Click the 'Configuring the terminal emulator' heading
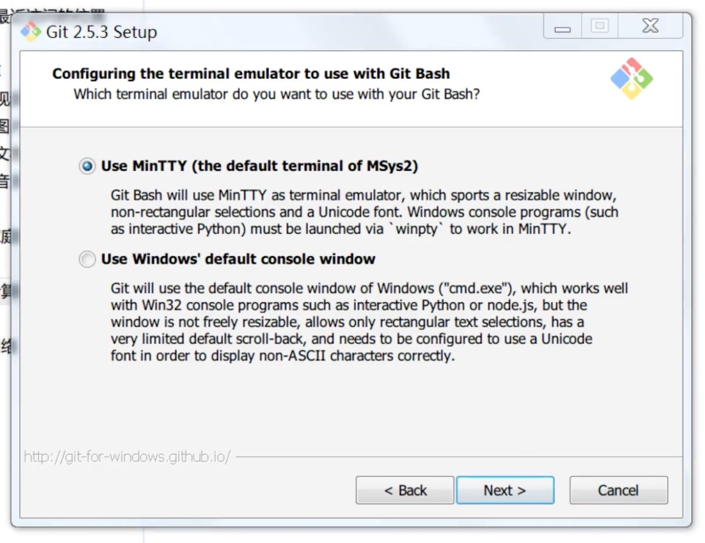Viewport: 705px width, 543px height. click(x=251, y=74)
